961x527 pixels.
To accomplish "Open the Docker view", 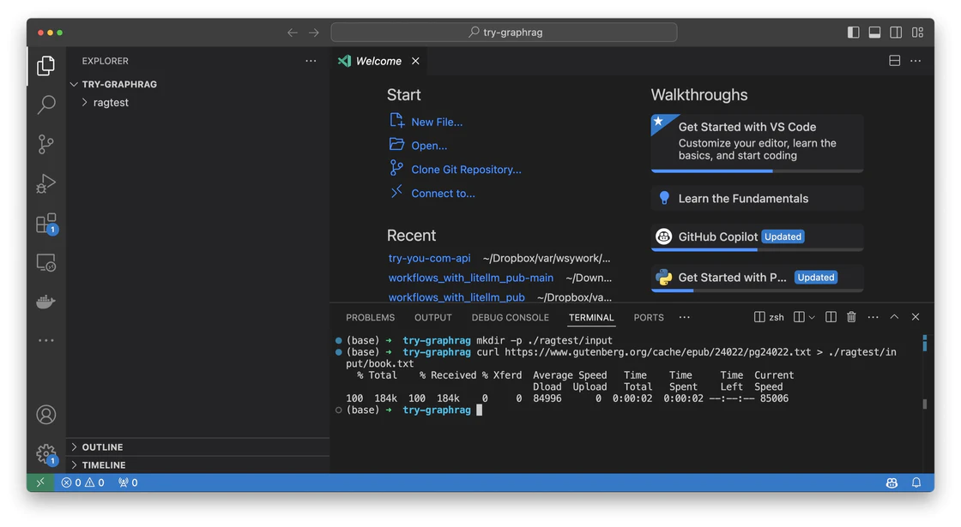I will [x=46, y=302].
